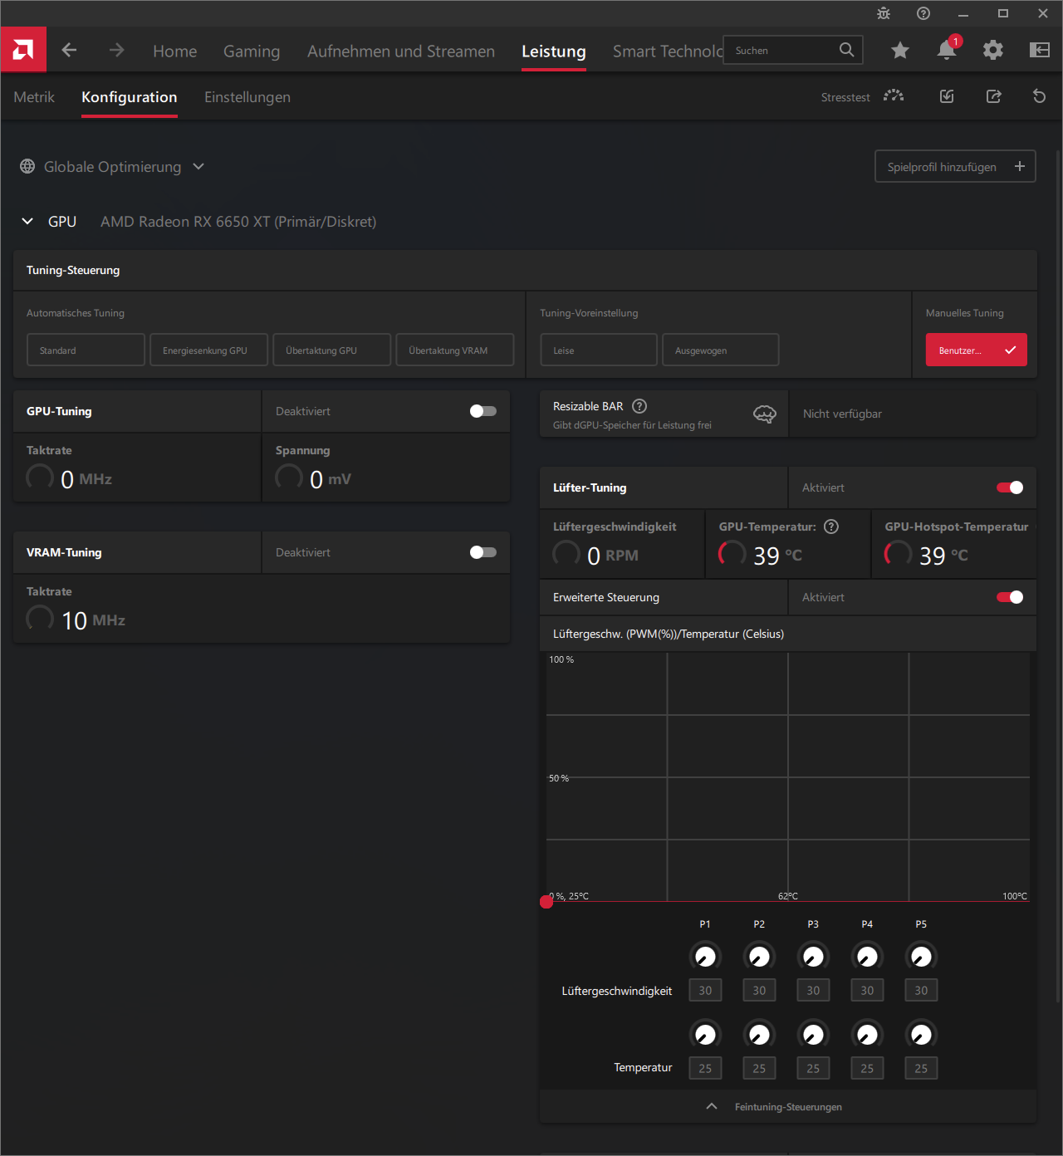
Task: Select Leise tuning preset
Action: (599, 350)
